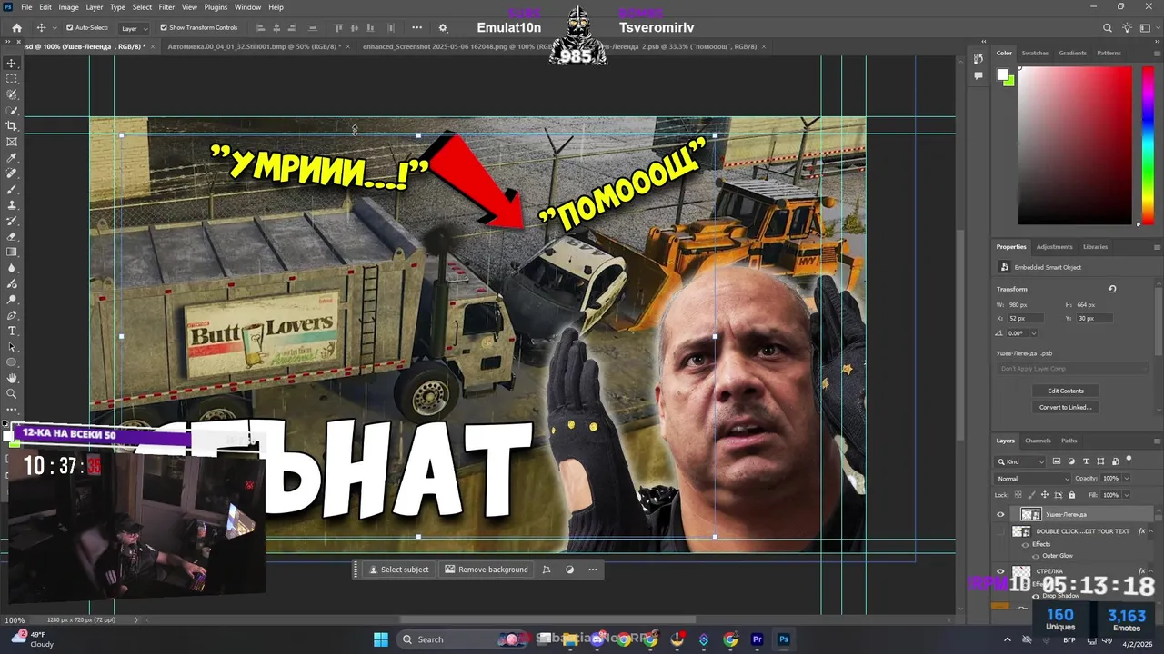Viewport: 1164px width, 654px height.
Task: Select the Clone Stamp tool
Action: click(12, 205)
